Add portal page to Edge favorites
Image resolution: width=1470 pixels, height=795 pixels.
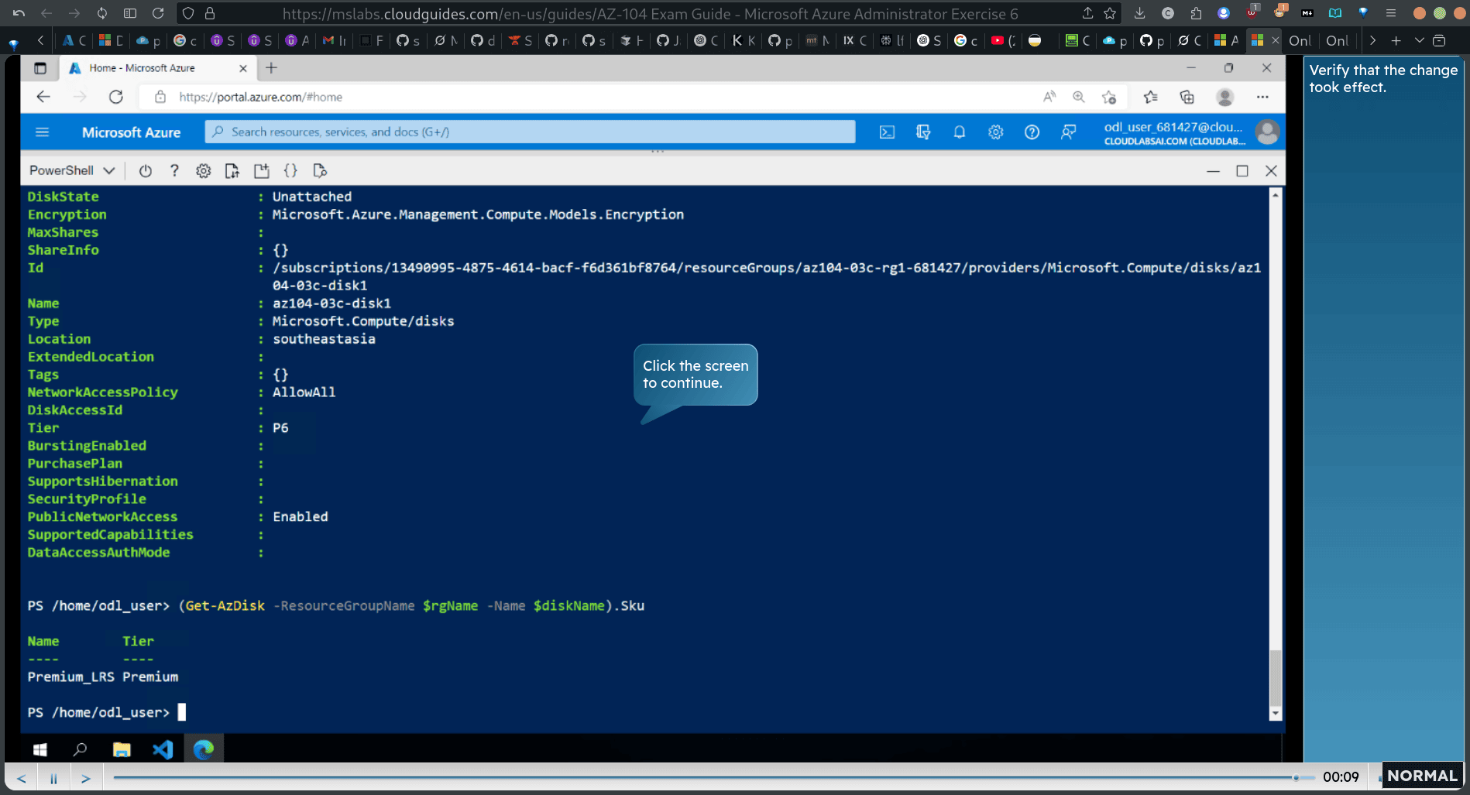tap(1109, 97)
